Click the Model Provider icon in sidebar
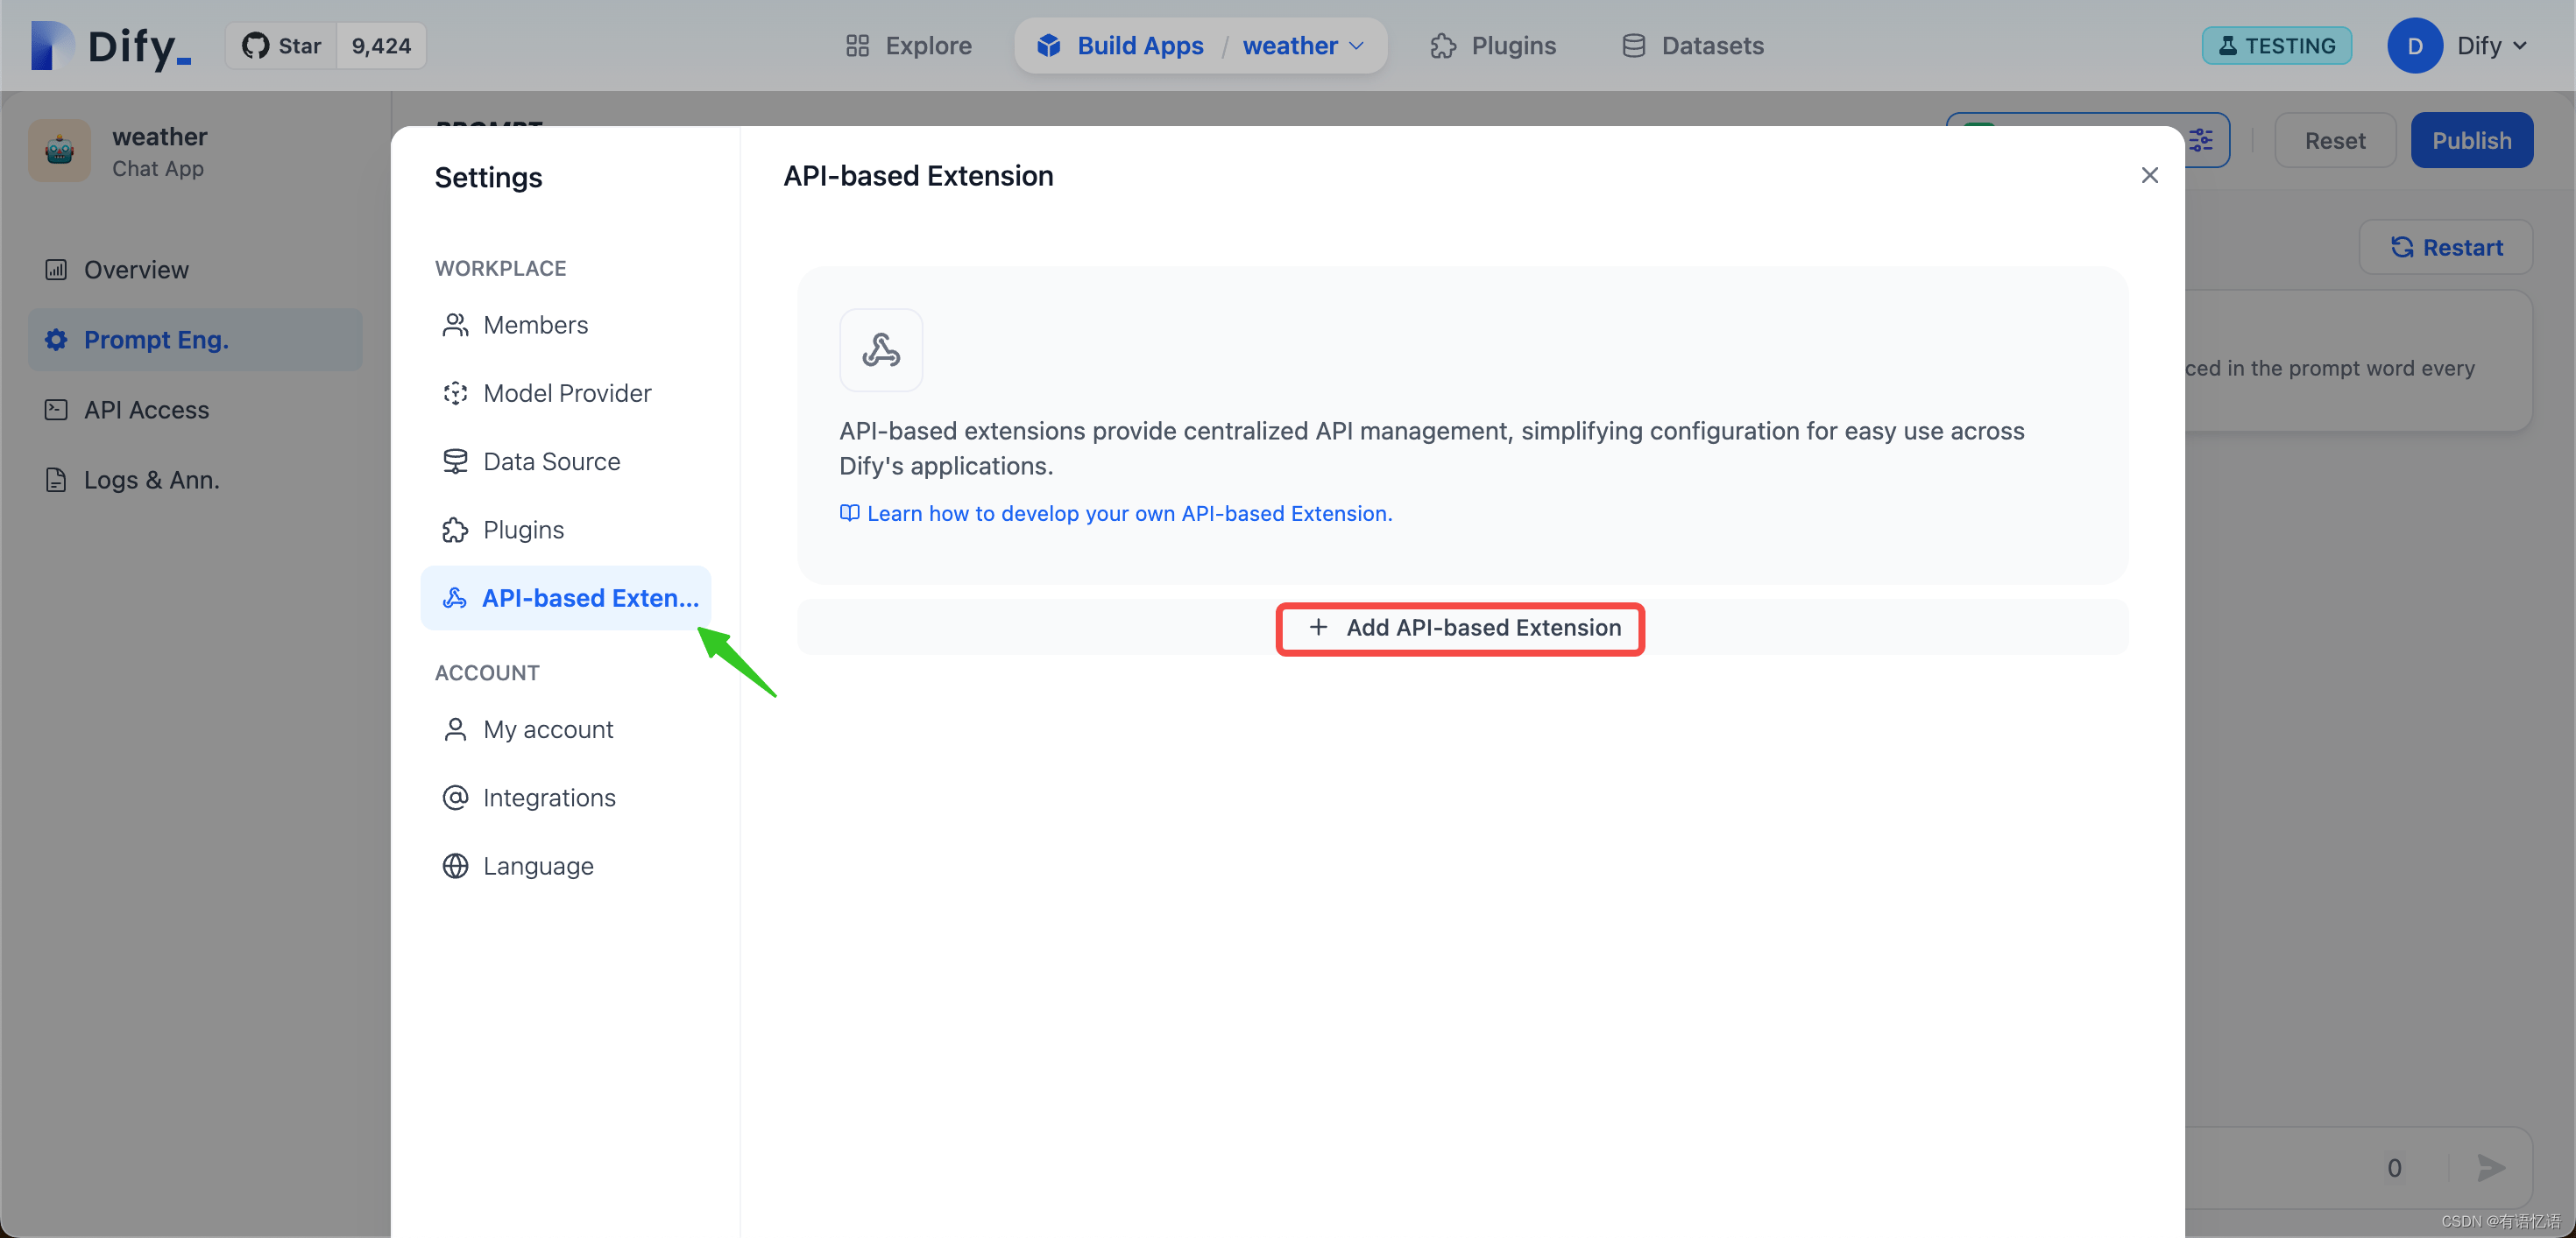The height and width of the screenshot is (1238, 2576). click(x=455, y=392)
